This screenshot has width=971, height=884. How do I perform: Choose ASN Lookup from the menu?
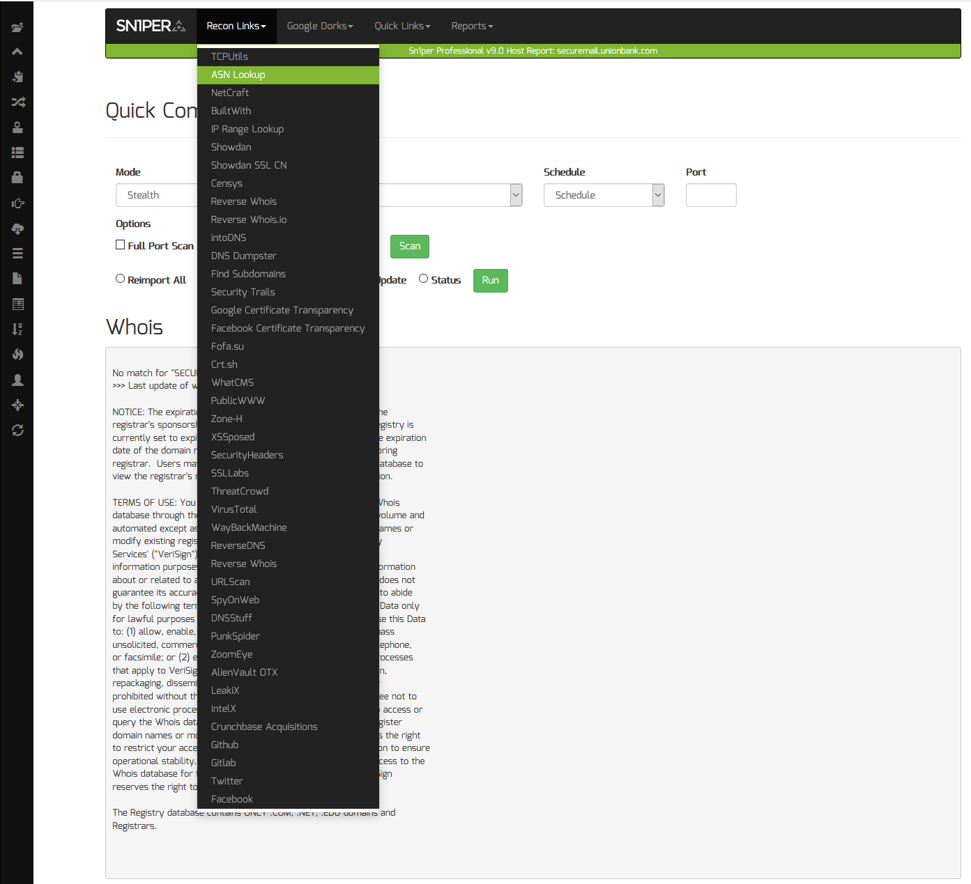click(x=288, y=75)
